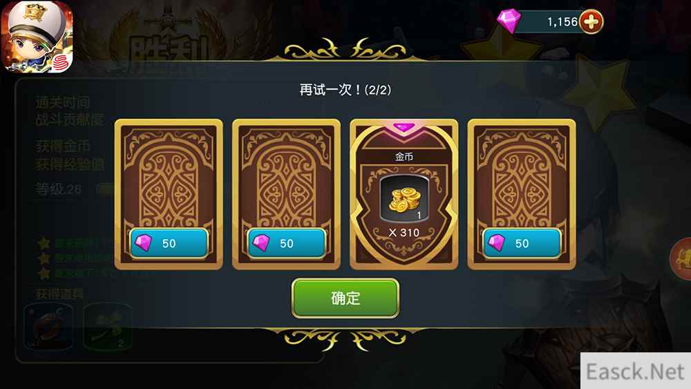Click the gem icon on first card's button
The height and width of the screenshot is (389, 691).
pos(143,243)
